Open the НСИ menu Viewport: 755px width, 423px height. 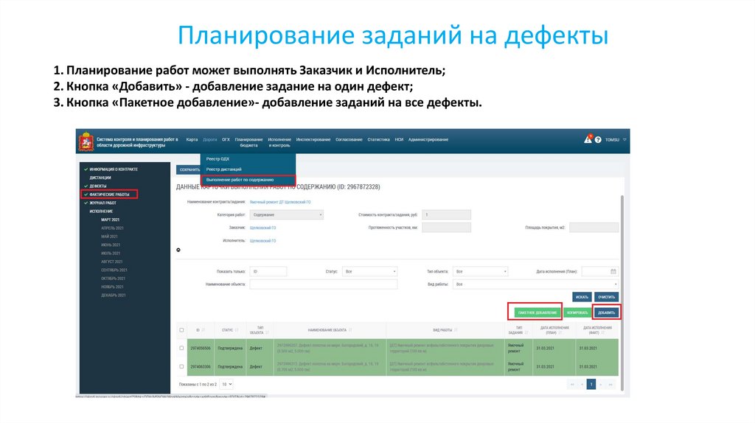[x=399, y=139]
